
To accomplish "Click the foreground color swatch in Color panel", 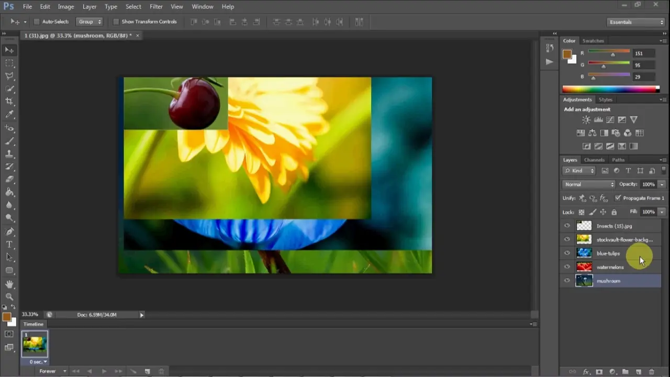I will point(567,54).
